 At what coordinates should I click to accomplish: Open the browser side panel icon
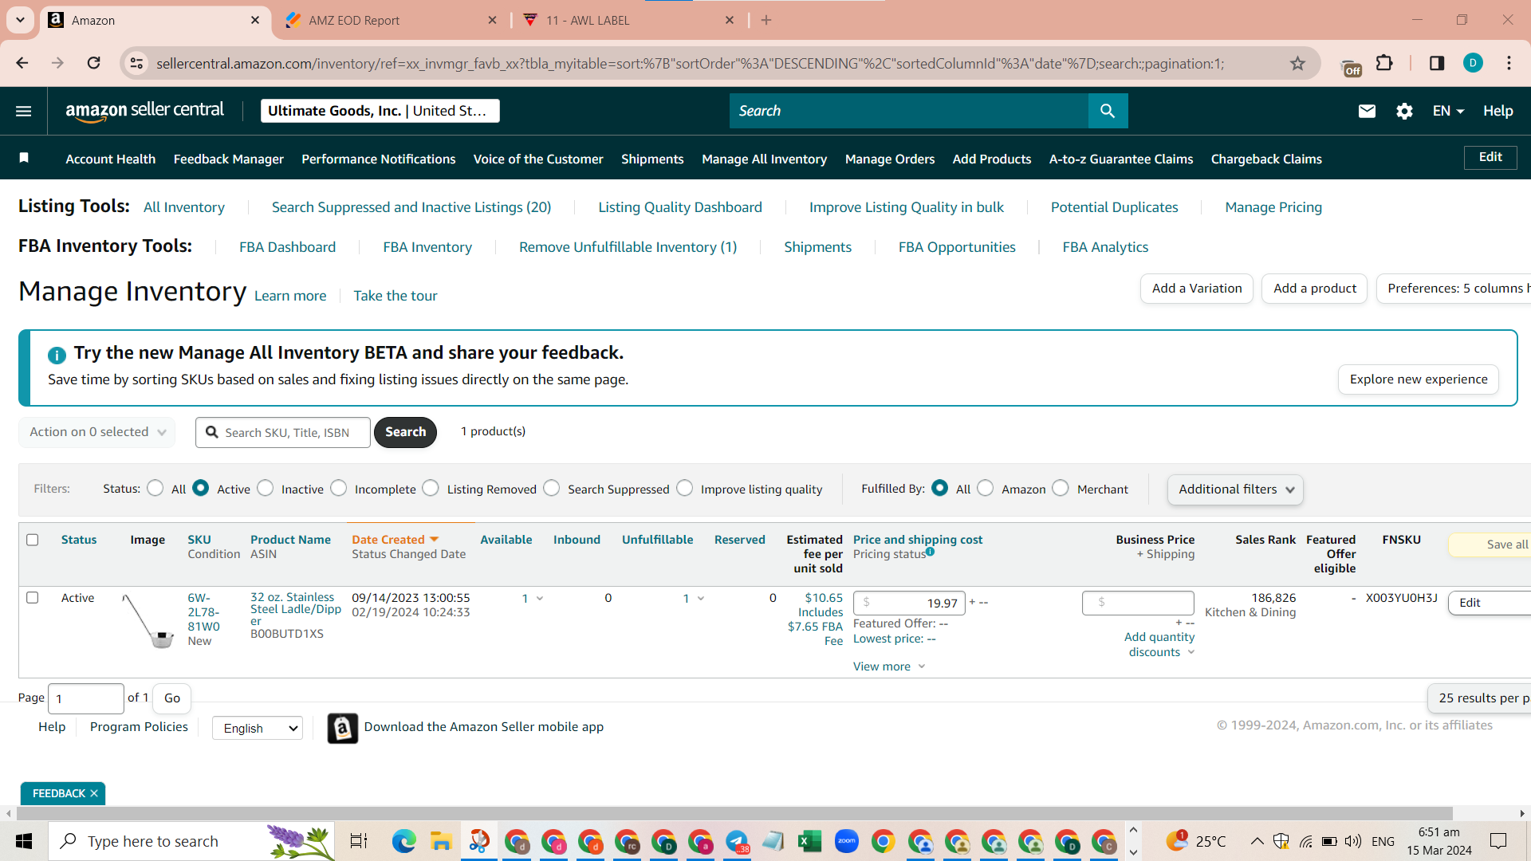[1437, 63]
